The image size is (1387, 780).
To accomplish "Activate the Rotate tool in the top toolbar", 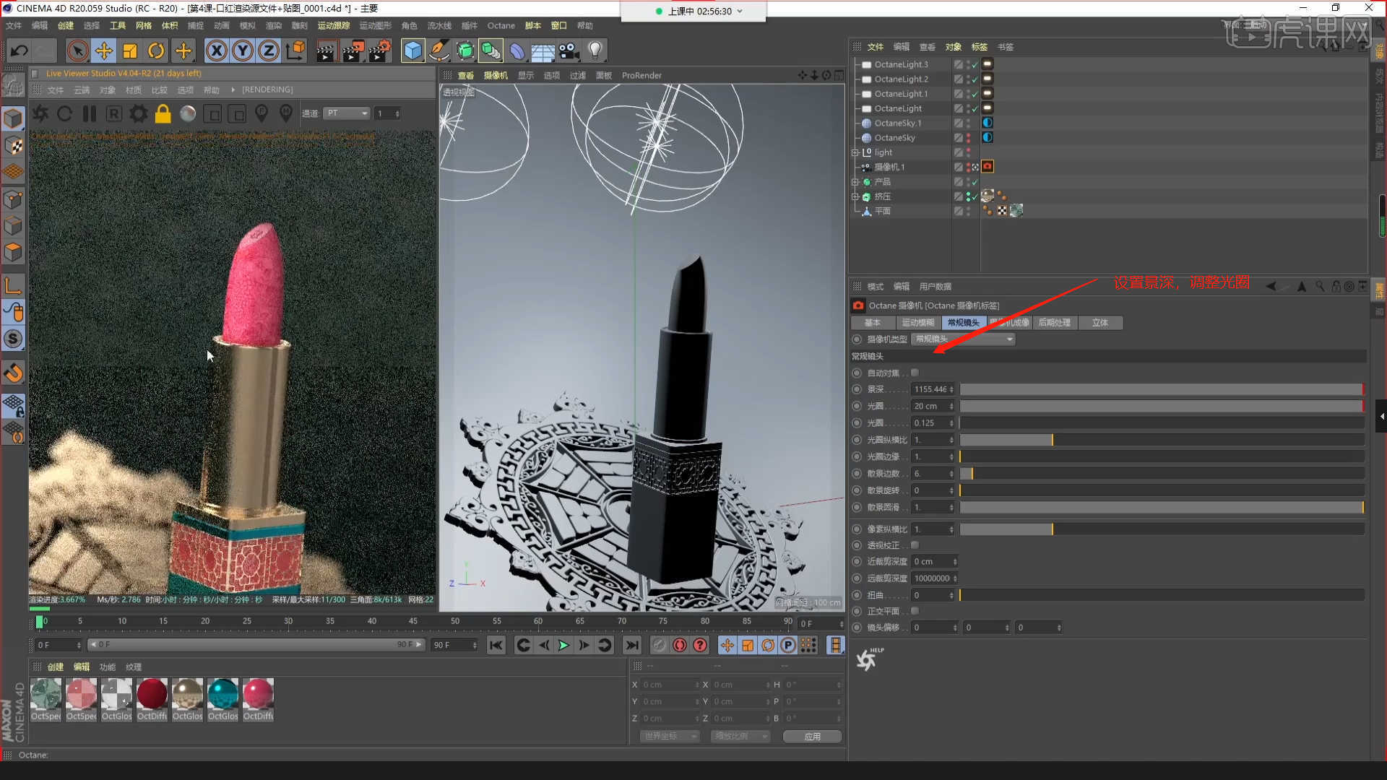I will 156,51.
